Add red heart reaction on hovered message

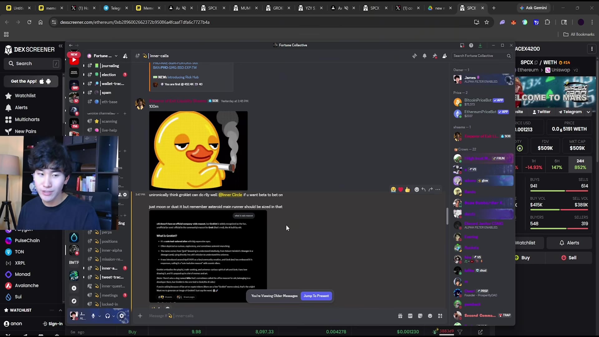point(401,189)
